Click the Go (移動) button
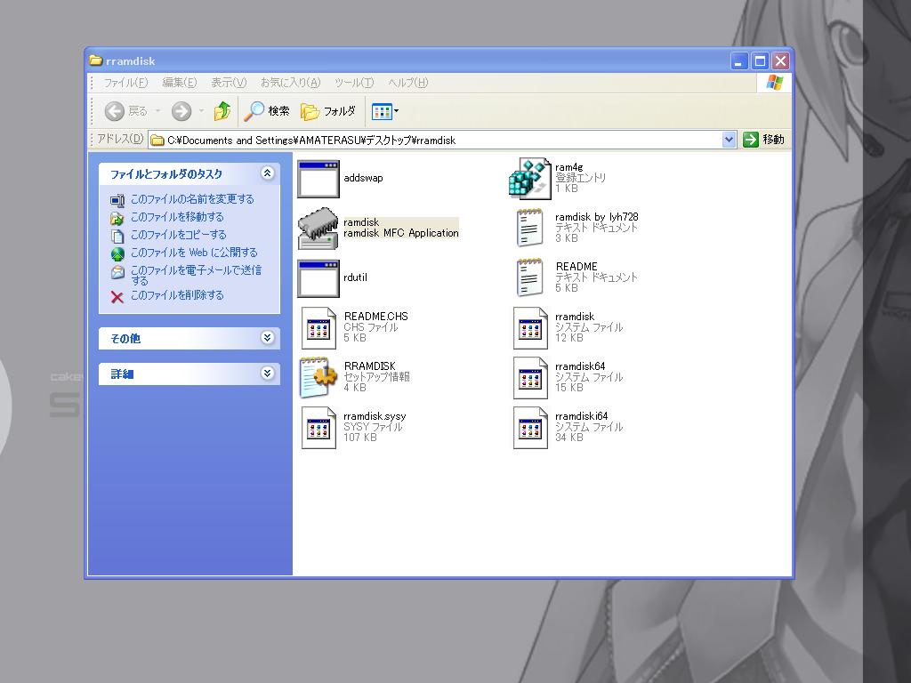 click(764, 140)
